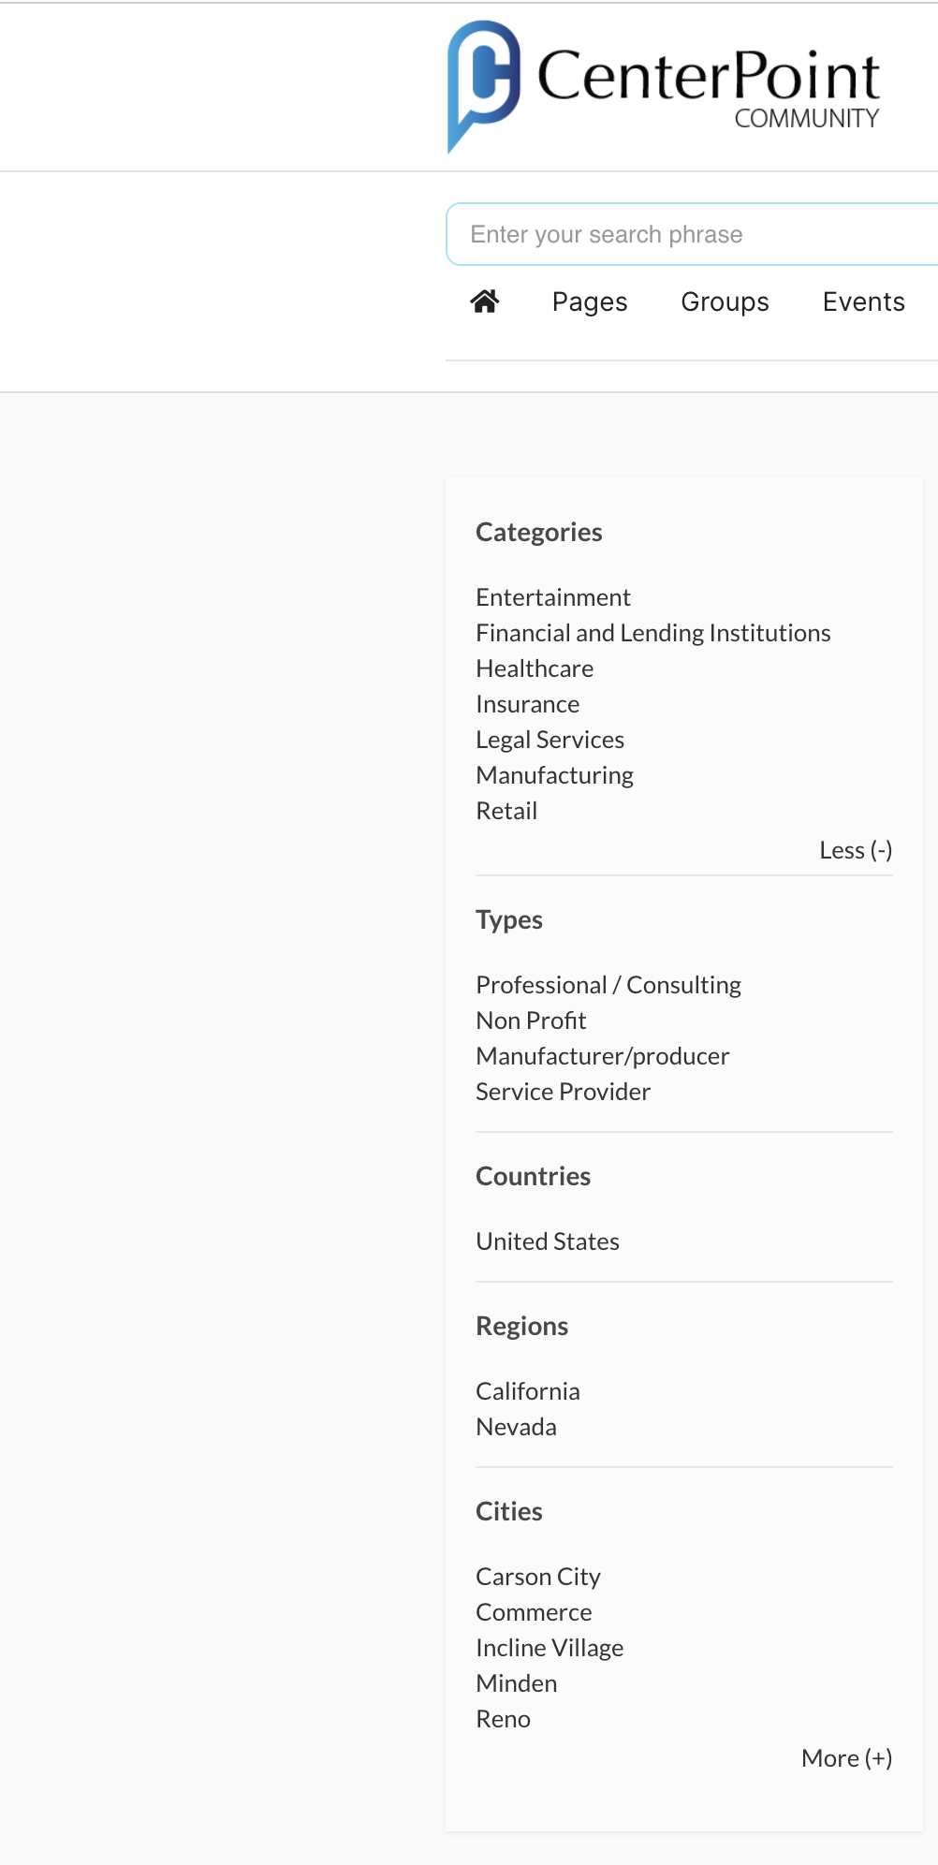
Task: Select the Nevada region
Action: tap(516, 1427)
